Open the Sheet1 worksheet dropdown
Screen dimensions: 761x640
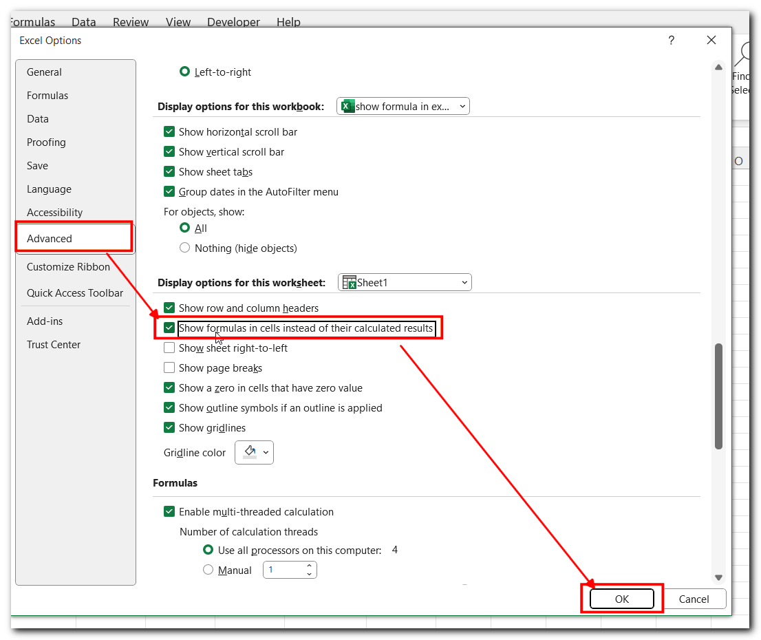point(405,283)
